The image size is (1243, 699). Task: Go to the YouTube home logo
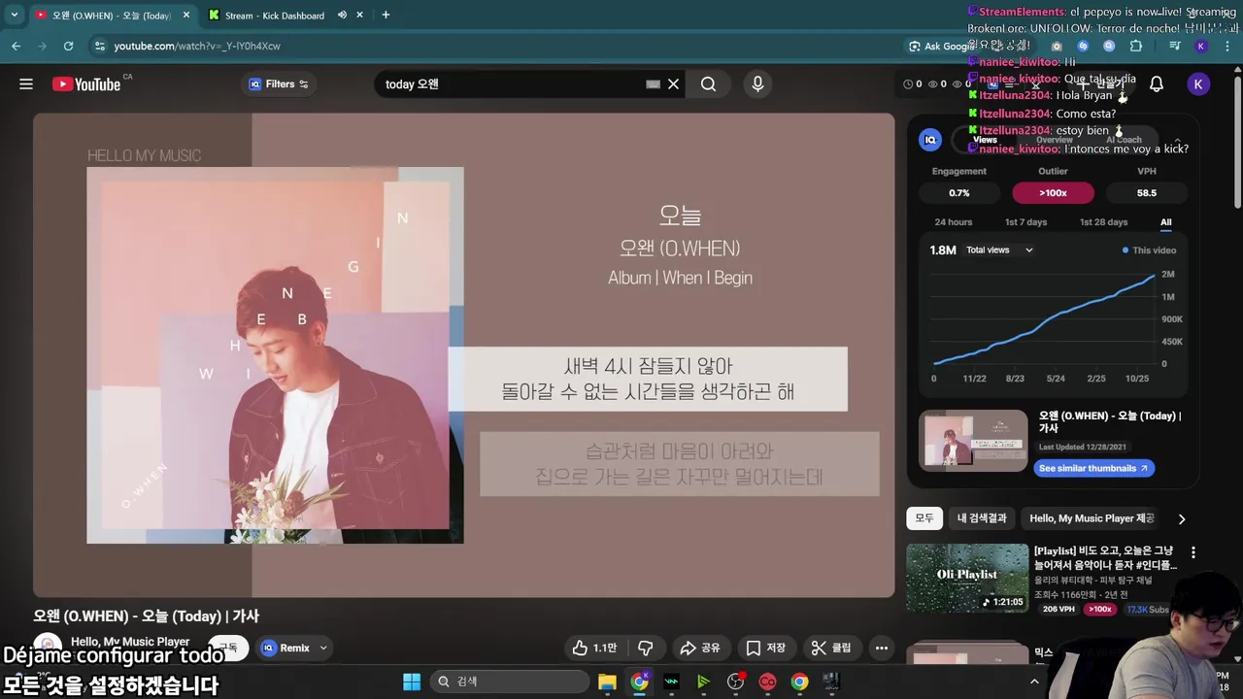86,84
